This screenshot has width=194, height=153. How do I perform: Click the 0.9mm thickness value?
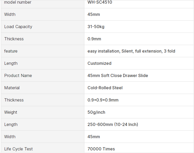(x=94, y=39)
